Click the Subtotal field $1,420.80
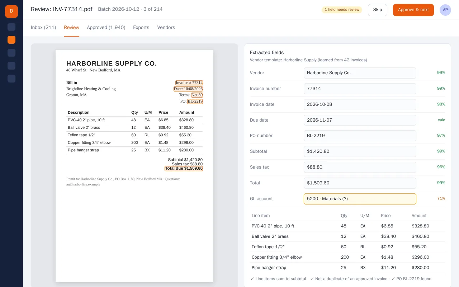 (360, 151)
